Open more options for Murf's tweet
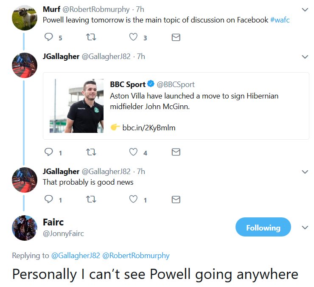This screenshot has width=314, height=287. coord(305,9)
